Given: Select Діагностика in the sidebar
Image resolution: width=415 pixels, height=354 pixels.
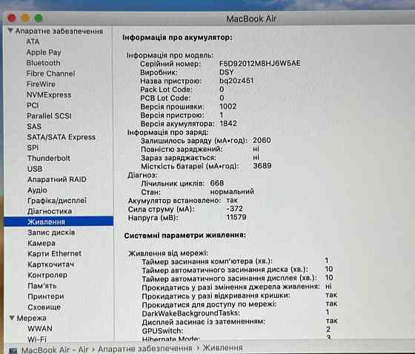Looking at the screenshot, I should [x=50, y=211].
